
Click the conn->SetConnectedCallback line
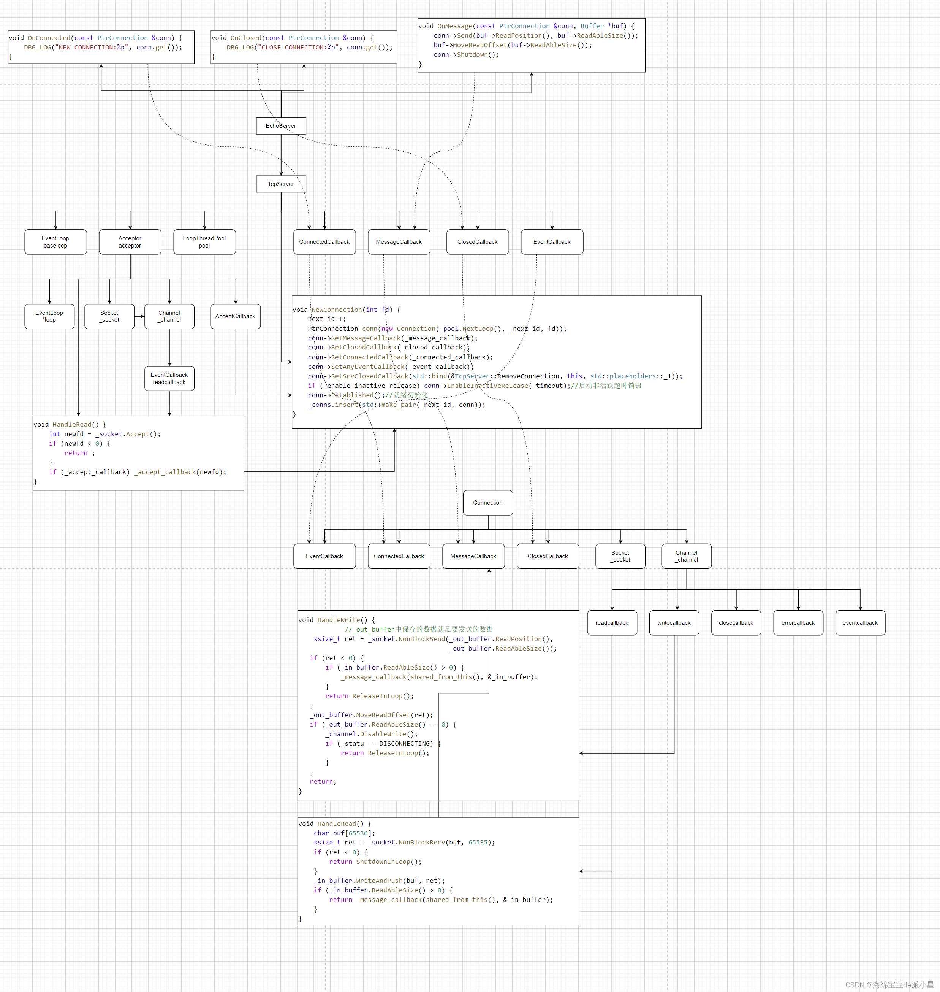[400, 357]
